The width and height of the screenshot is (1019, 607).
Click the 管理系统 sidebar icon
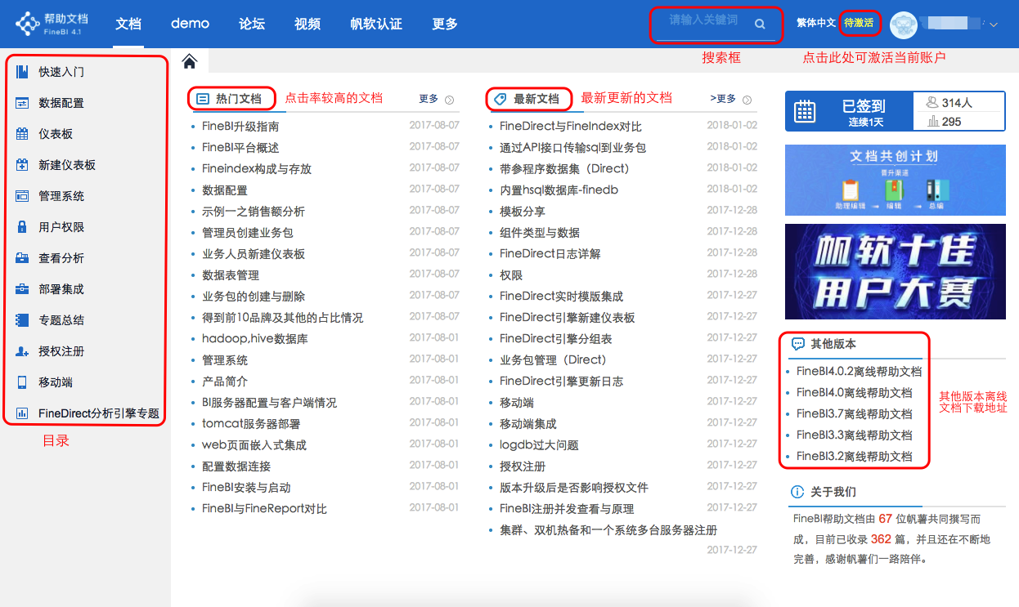[22, 196]
